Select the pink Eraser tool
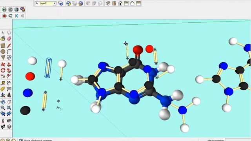This screenshot has width=251, height=141. click(9, 38)
